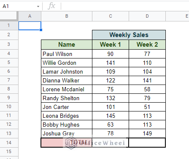189x159 pixels.
Task: Click Randy Shelton's Week 1 value 132
Action: tap(111, 98)
